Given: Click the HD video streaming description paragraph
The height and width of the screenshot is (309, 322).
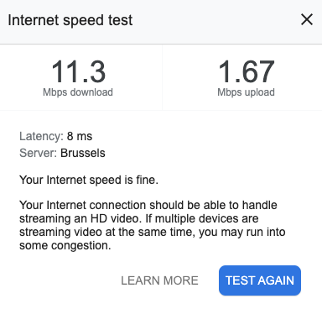Looking at the screenshot, I should 153,225.
